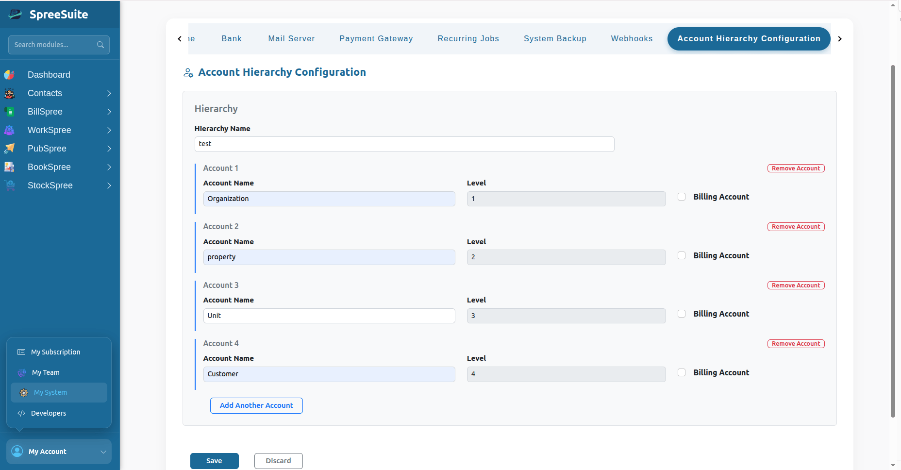
Task: Check Billing Account for Organization
Action: (682, 197)
